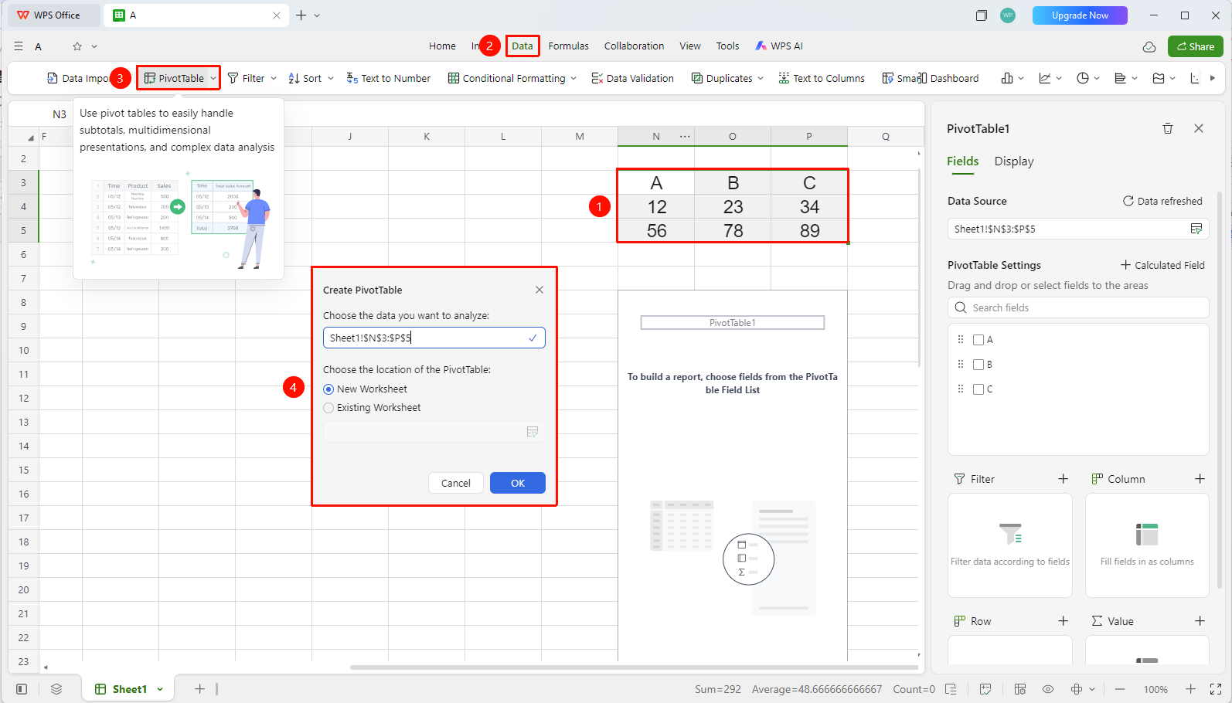Select the New Worksheet radio option
Image resolution: width=1232 pixels, height=703 pixels.
[x=328, y=389]
